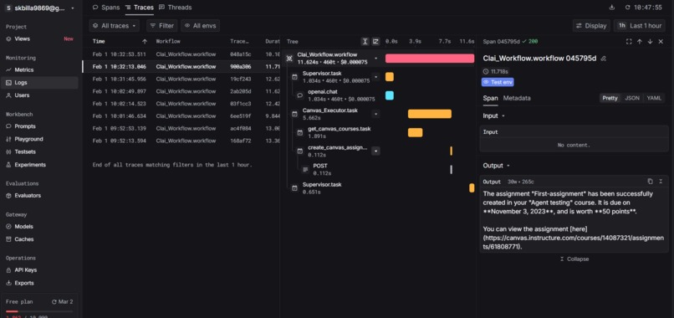Viewport: 674px width, 318px height.
Task: Open trace 168af72 row
Action: (x=181, y=141)
